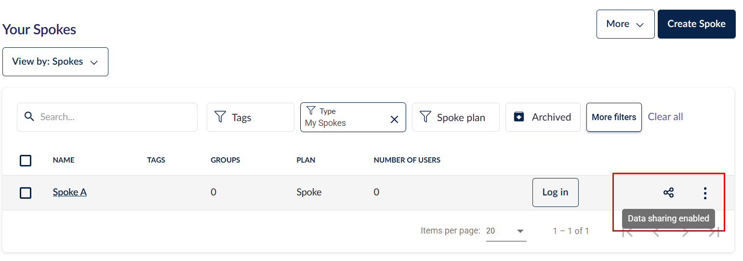Click Log in for Spoke A
This screenshot has width=743, height=261.
[555, 192]
